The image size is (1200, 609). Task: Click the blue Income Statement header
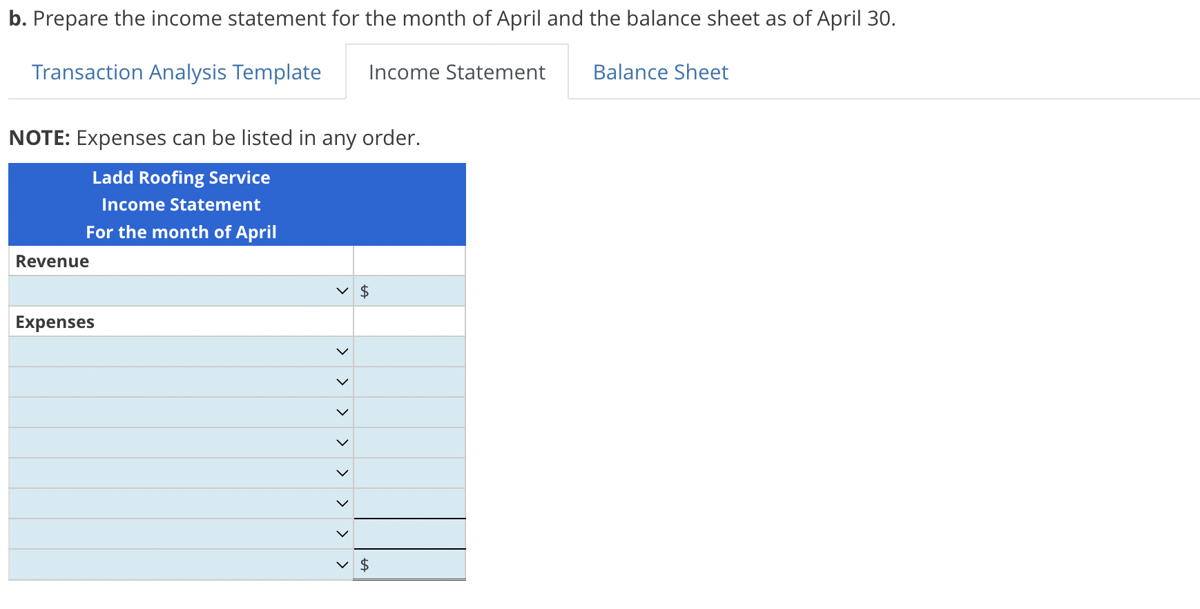(181, 204)
